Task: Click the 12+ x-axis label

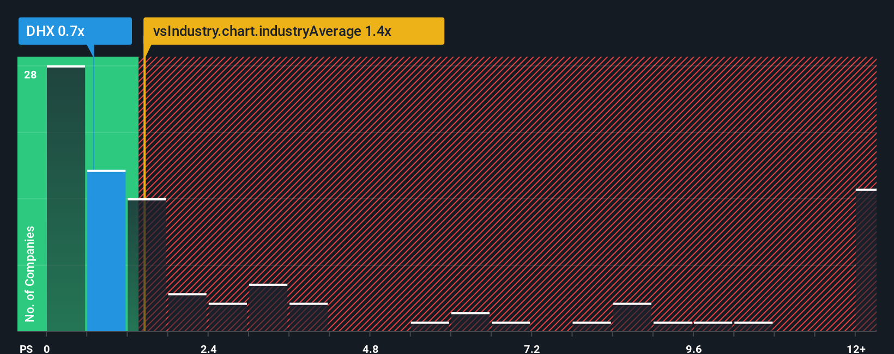Action: click(x=856, y=349)
